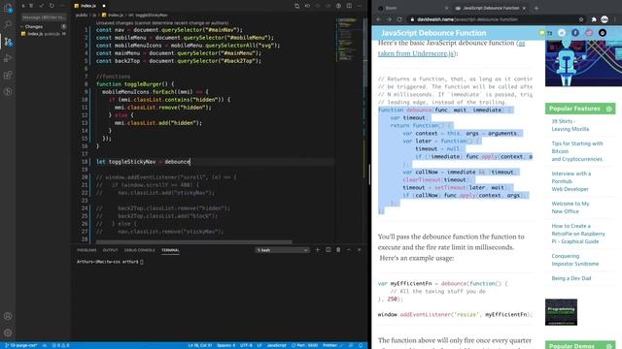The width and height of the screenshot is (622, 349).
Task: Open 'Conquering Impostor Syndrome' link
Action: point(574,260)
